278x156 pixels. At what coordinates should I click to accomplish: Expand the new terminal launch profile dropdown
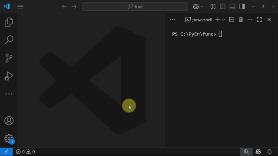point(224,19)
